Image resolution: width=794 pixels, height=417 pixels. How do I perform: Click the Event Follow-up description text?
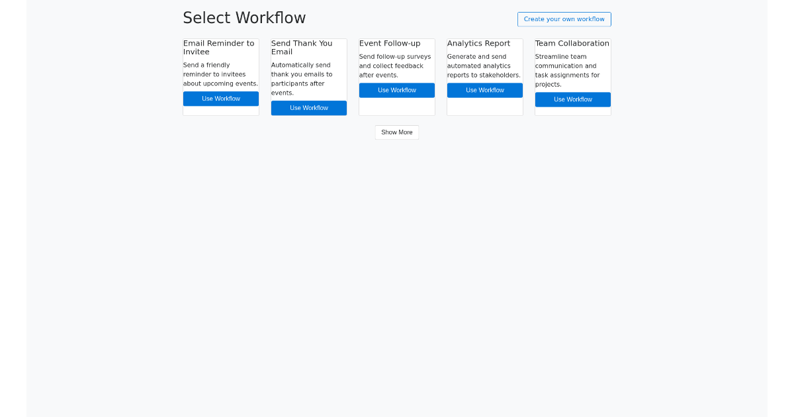pyautogui.click(x=395, y=66)
